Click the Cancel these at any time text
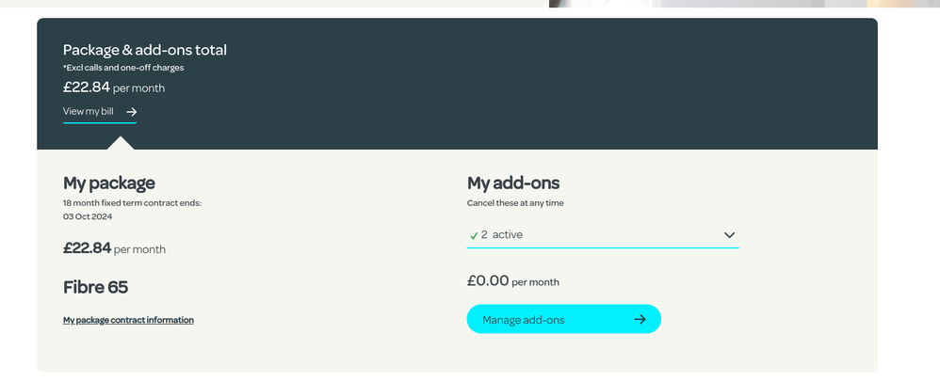 click(515, 202)
